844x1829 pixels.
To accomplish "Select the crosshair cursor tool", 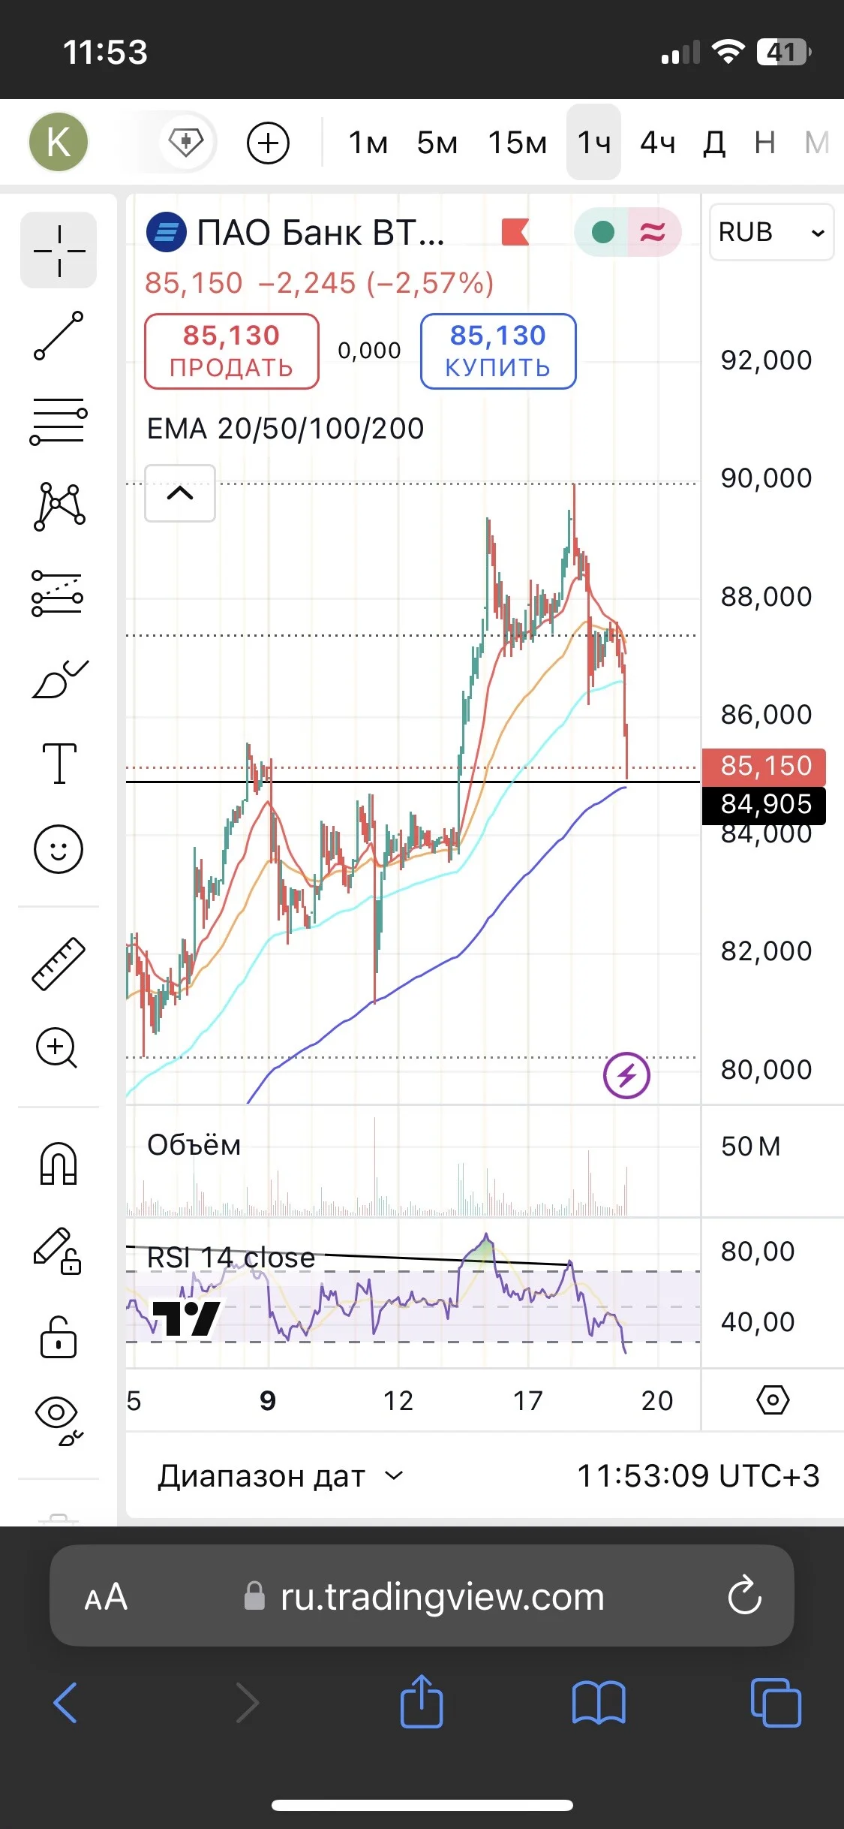I will click(x=59, y=250).
